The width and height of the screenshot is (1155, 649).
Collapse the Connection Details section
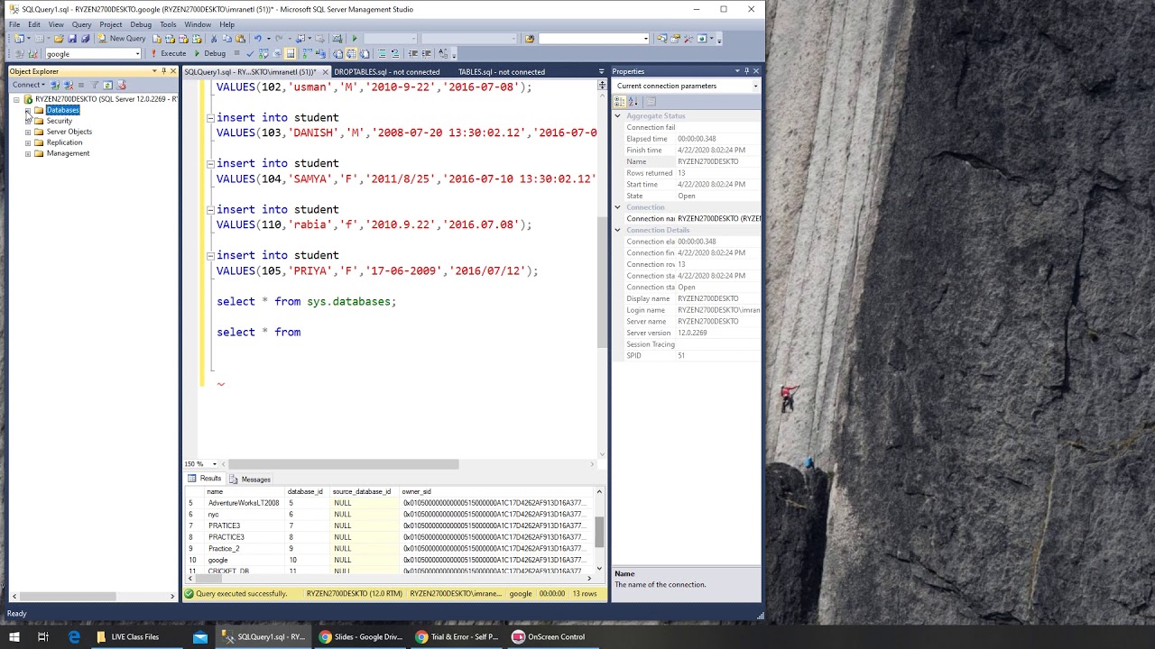(x=618, y=230)
